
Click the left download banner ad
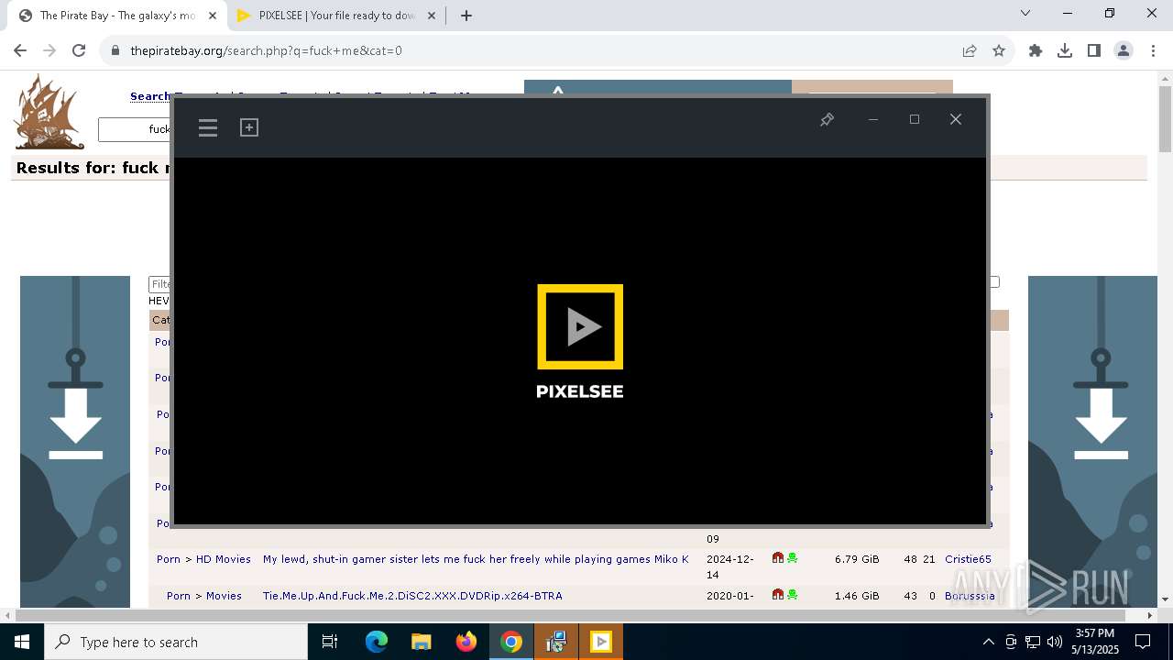(75, 441)
